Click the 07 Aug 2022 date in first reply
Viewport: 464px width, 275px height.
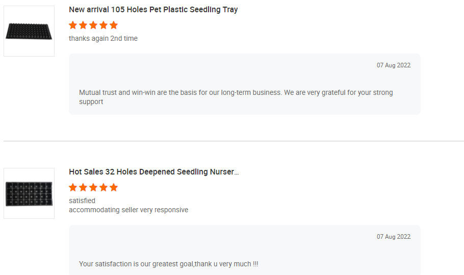pyautogui.click(x=393, y=65)
